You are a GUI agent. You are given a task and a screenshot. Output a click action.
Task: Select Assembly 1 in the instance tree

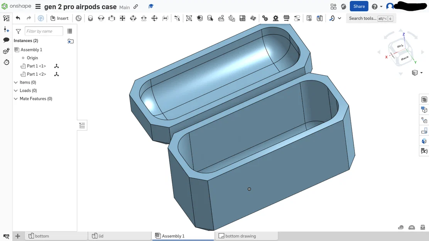tap(31, 49)
